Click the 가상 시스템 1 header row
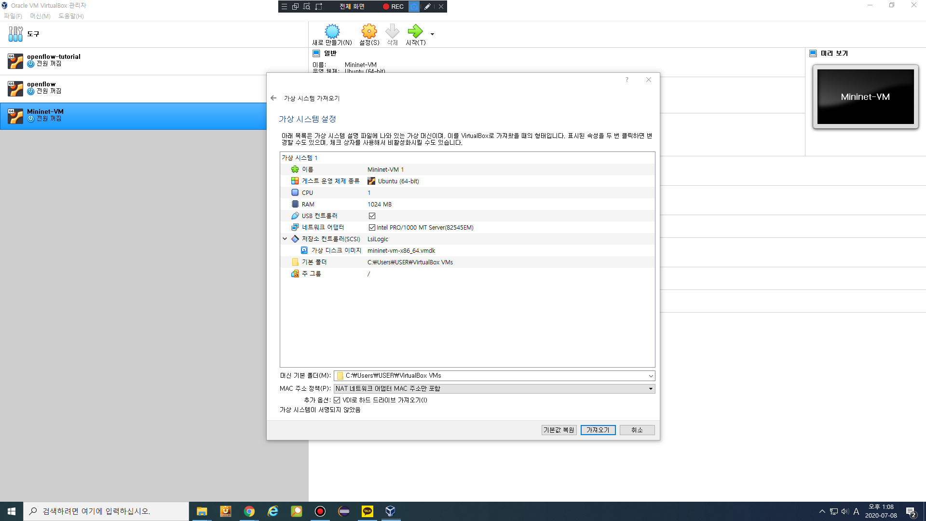Screen dimensions: 926x521 pos(467,158)
